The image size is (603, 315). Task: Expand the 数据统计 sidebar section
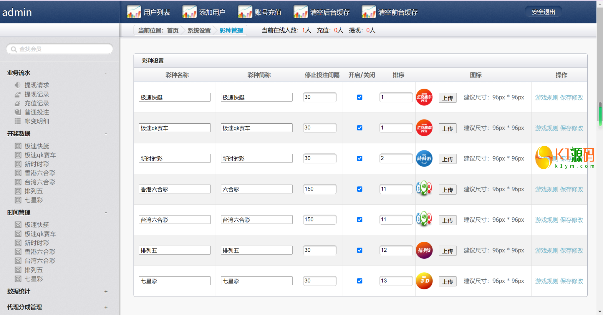pos(106,291)
